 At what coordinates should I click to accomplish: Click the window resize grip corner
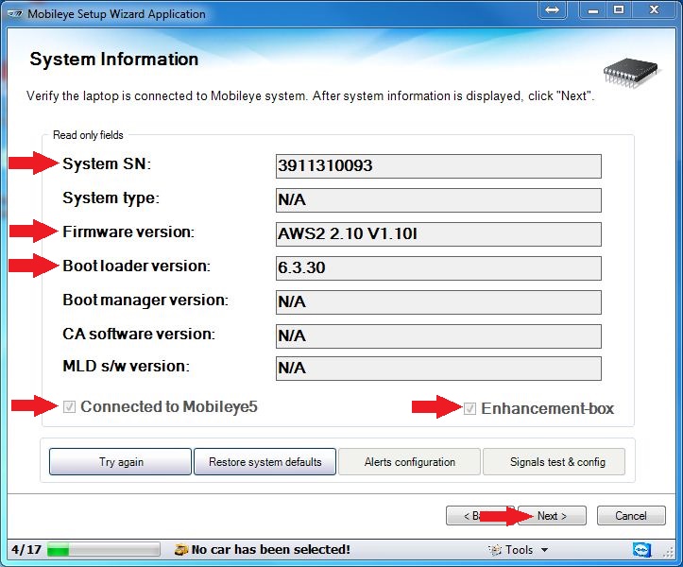[669, 553]
